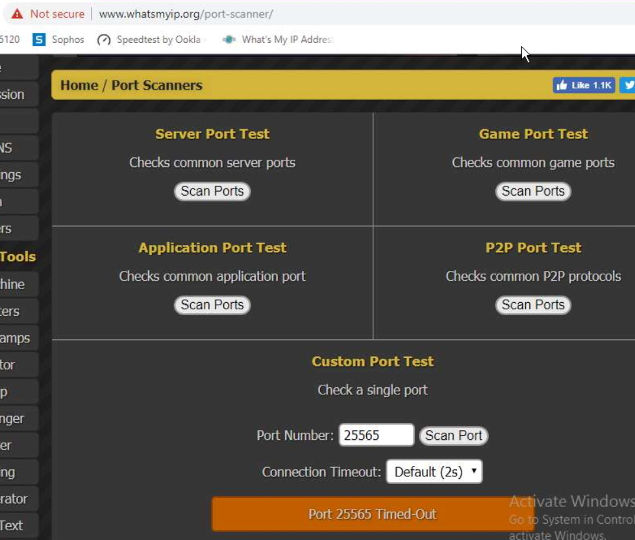635x540 pixels.
Task: Click the Facebook Like button
Action: point(584,85)
